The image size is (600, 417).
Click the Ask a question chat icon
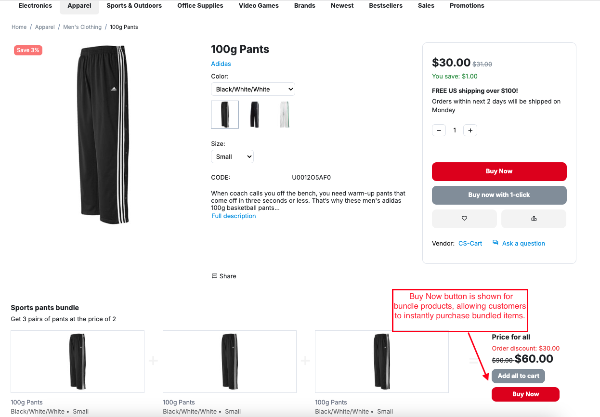(496, 243)
